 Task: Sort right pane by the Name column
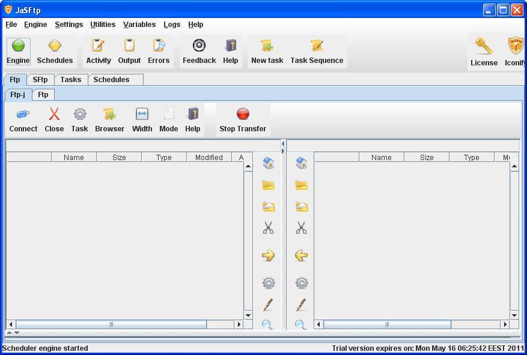[x=382, y=157]
